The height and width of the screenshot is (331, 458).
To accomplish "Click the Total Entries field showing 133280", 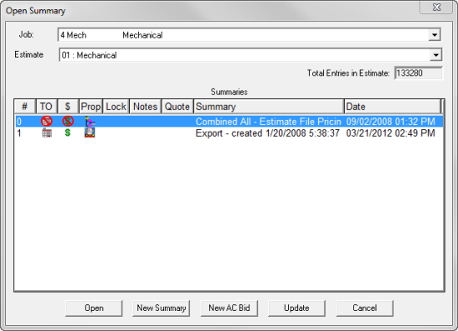I will (x=419, y=73).
